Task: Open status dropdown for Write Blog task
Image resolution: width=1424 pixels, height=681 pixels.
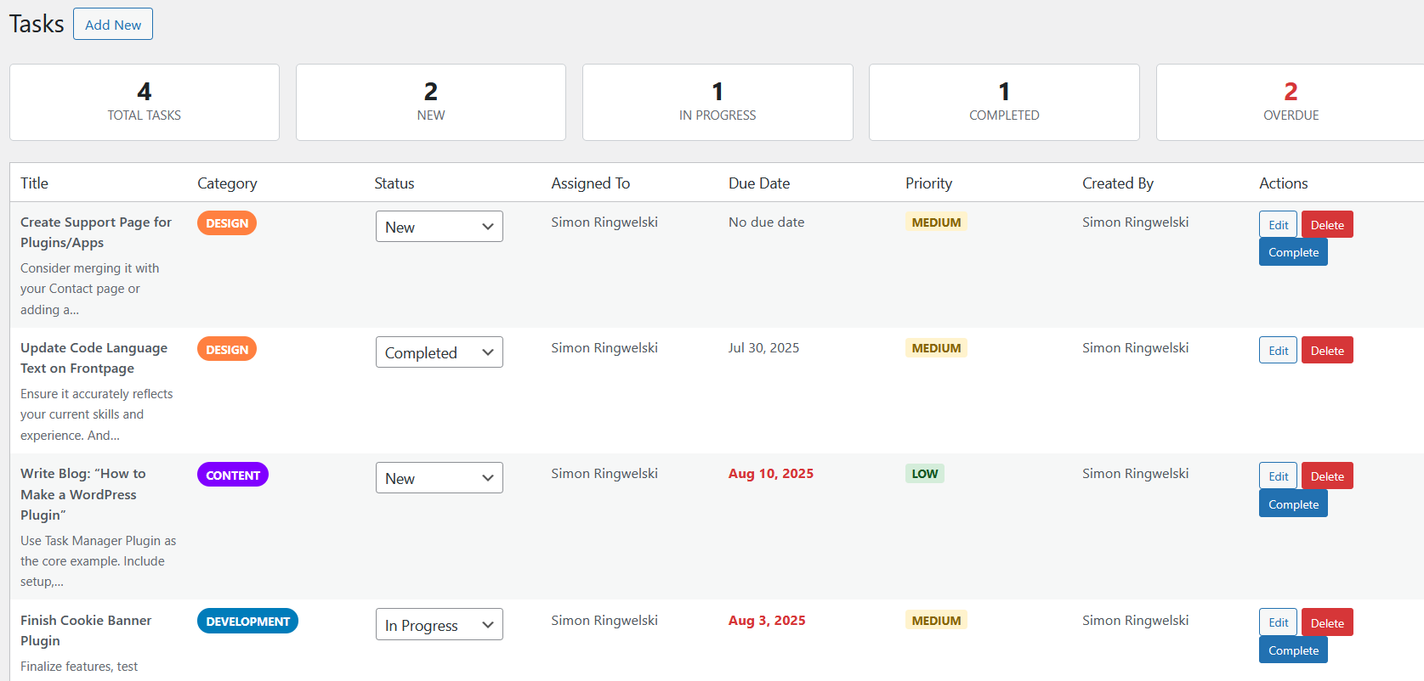Action: (439, 478)
